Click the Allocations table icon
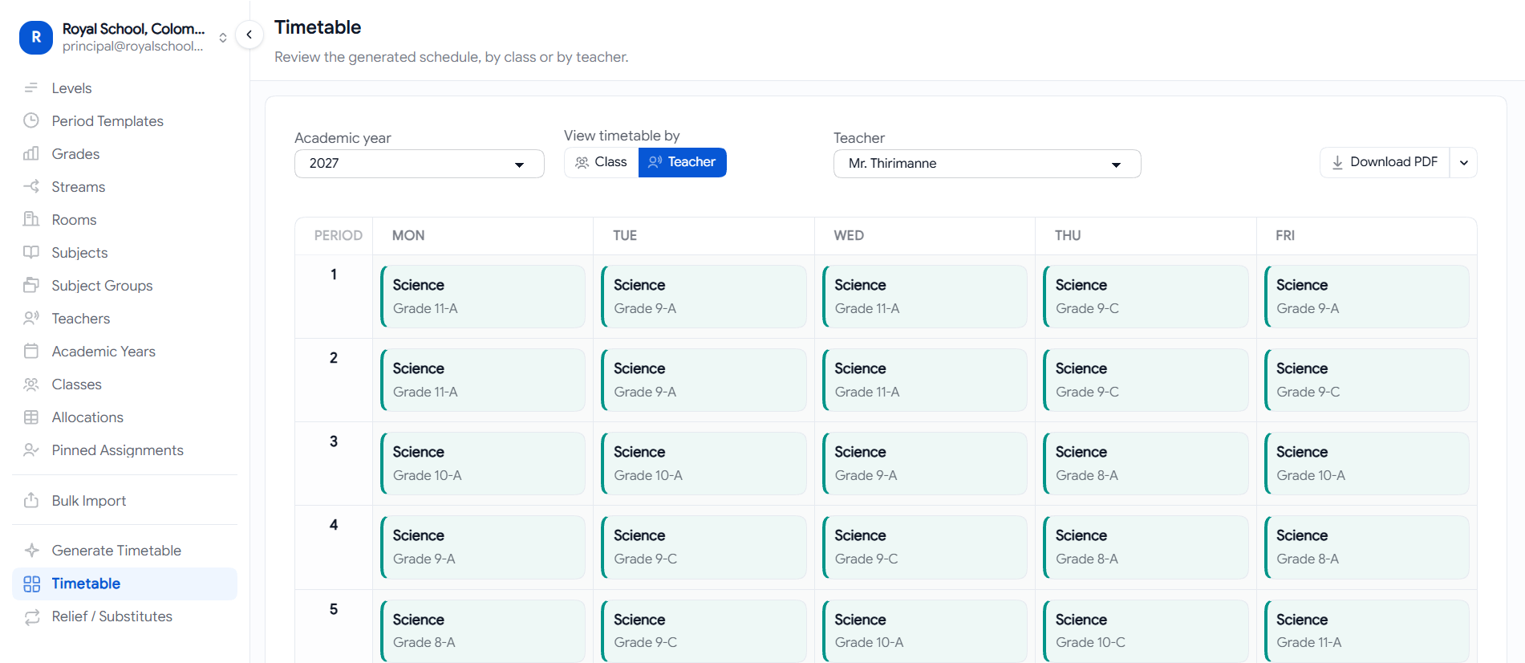This screenshot has height=663, width=1525. tap(31, 417)
